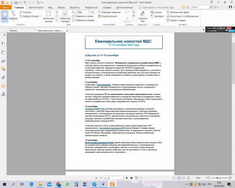
Task: Open the Подпись PDF signing tool
Action: pyautogui.click(x=142, y=16)
